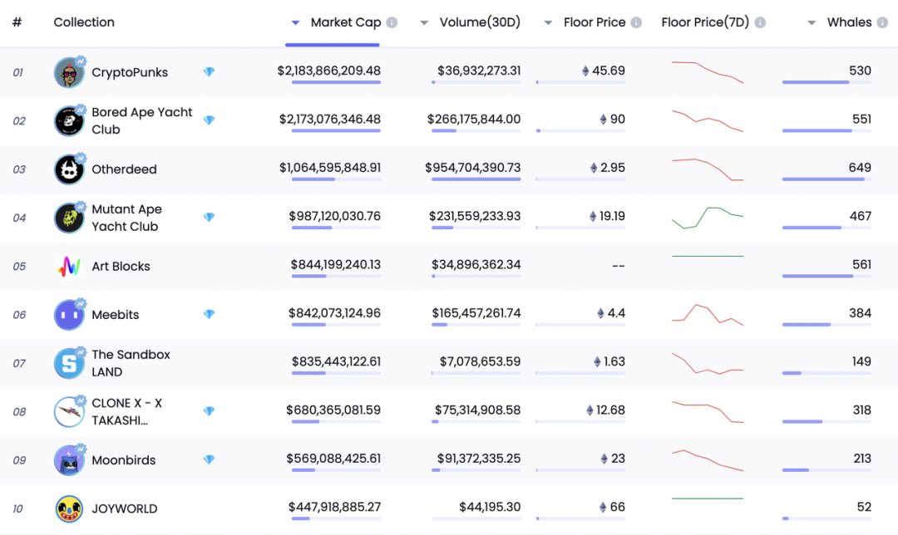Click the blue chip icon next to Moonbirds

coord(209,459)
